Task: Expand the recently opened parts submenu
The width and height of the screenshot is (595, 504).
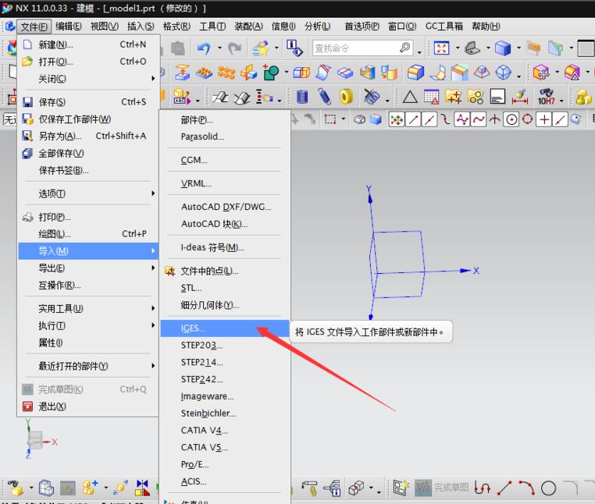Action: (153, 366)
